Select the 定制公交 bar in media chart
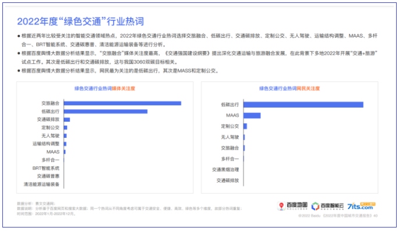The image size is (399, 231). (x=65, y=127)
